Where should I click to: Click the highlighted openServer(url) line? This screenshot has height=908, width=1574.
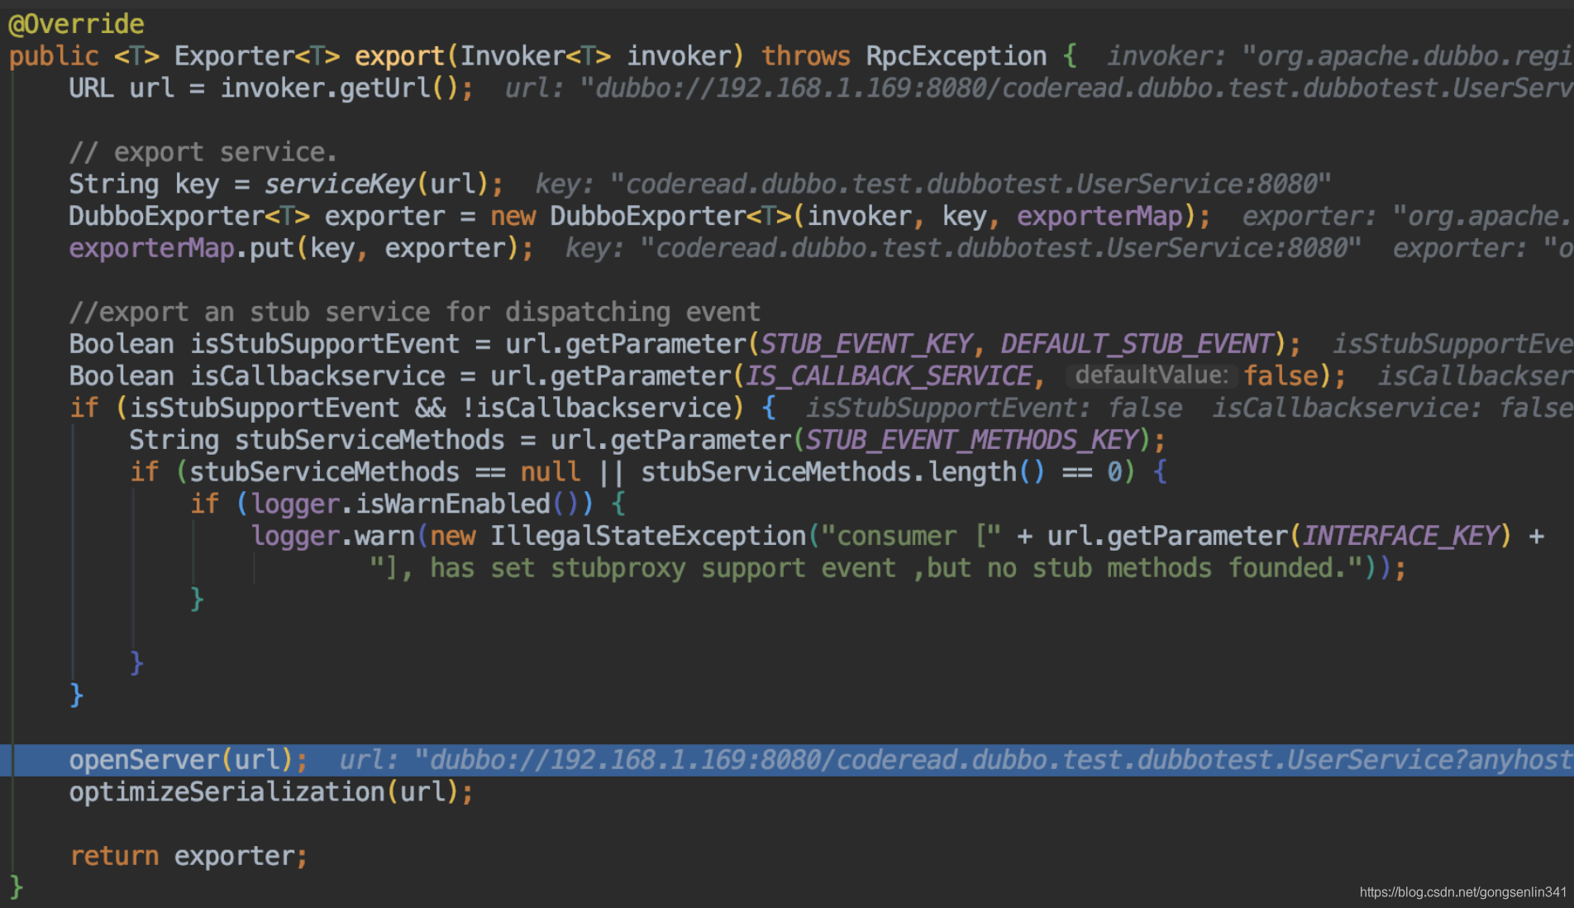point(787,760)
